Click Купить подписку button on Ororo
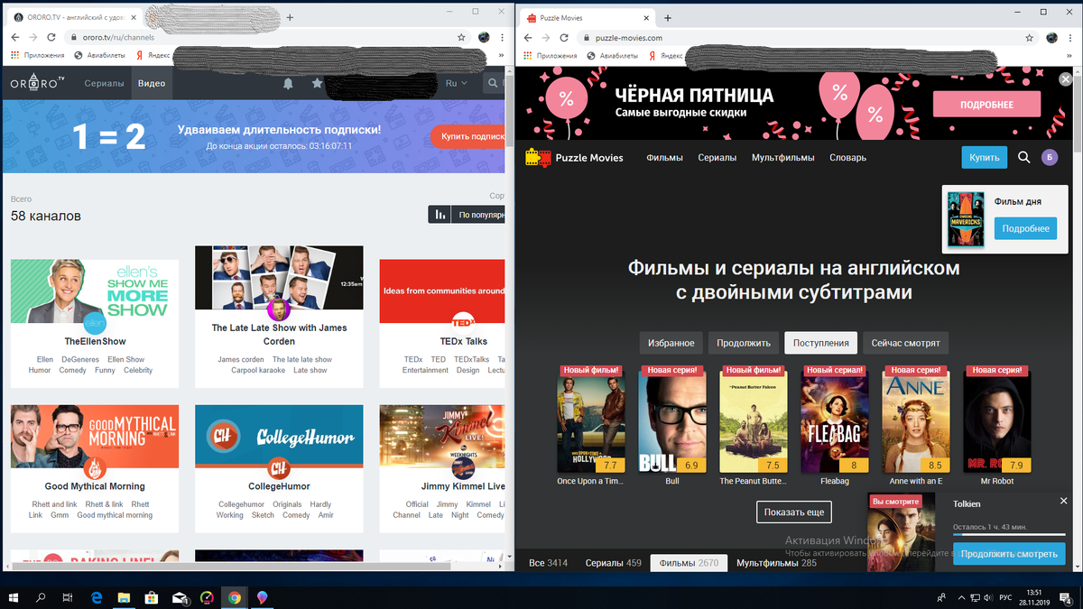This screenshot has height=609, width=1083. tap(468, 136)
